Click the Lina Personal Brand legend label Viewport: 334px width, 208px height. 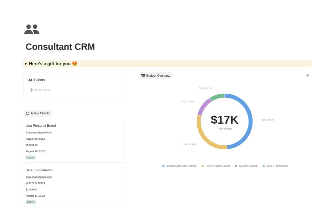tap(217, 166)
